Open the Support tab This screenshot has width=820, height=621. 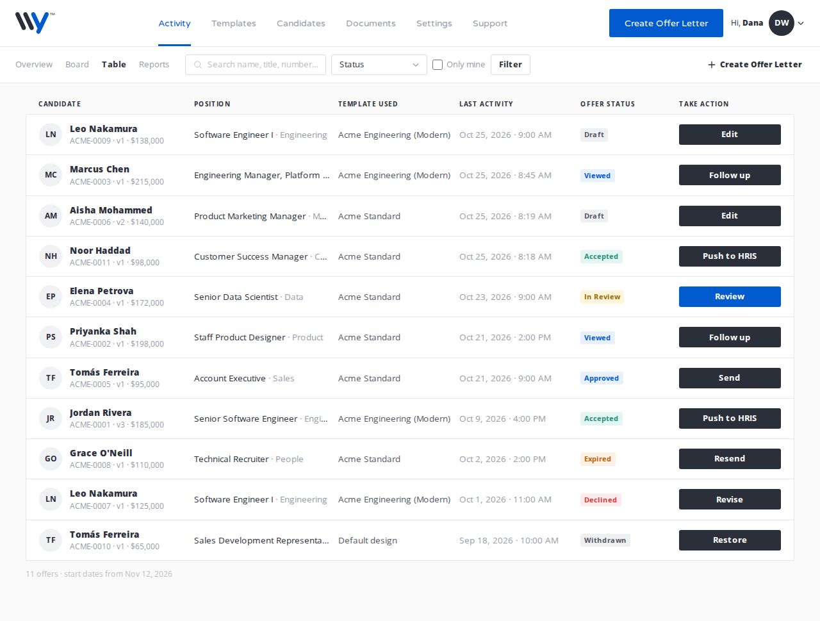point(490,23)
